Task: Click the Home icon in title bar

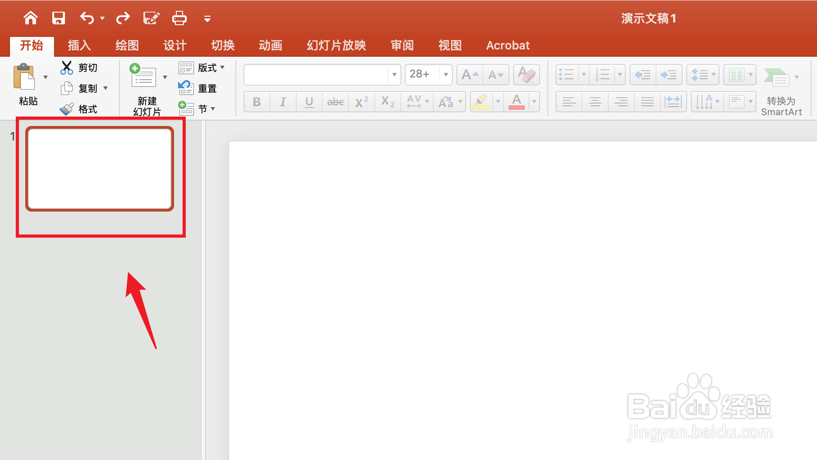Action: [31, 18]
